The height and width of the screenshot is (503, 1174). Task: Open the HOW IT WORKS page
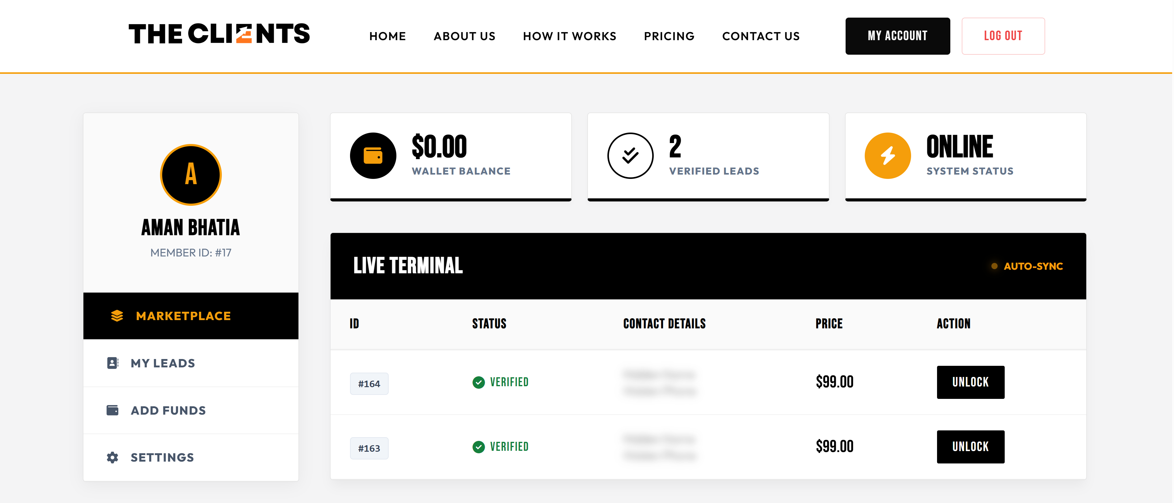(569, 36)
